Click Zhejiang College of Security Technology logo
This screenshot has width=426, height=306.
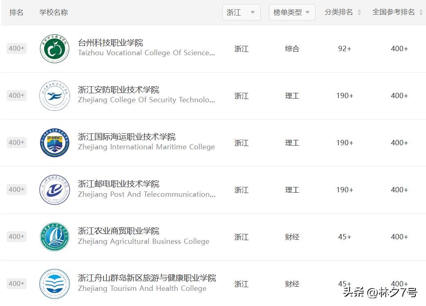click(52, 96)
